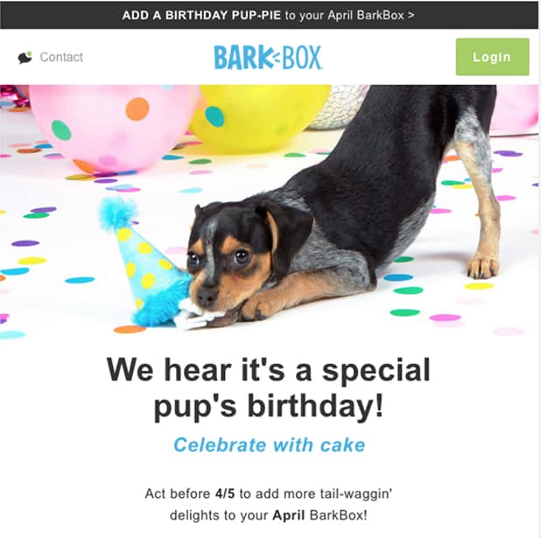
Task: Click the bold 'April' word in the paragraph
Action: [289, 515]
